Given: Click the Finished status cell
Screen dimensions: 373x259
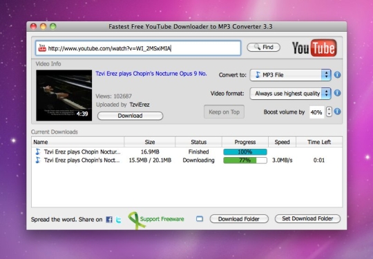Looking at the screenshot, I should click(x=199, y=152).
